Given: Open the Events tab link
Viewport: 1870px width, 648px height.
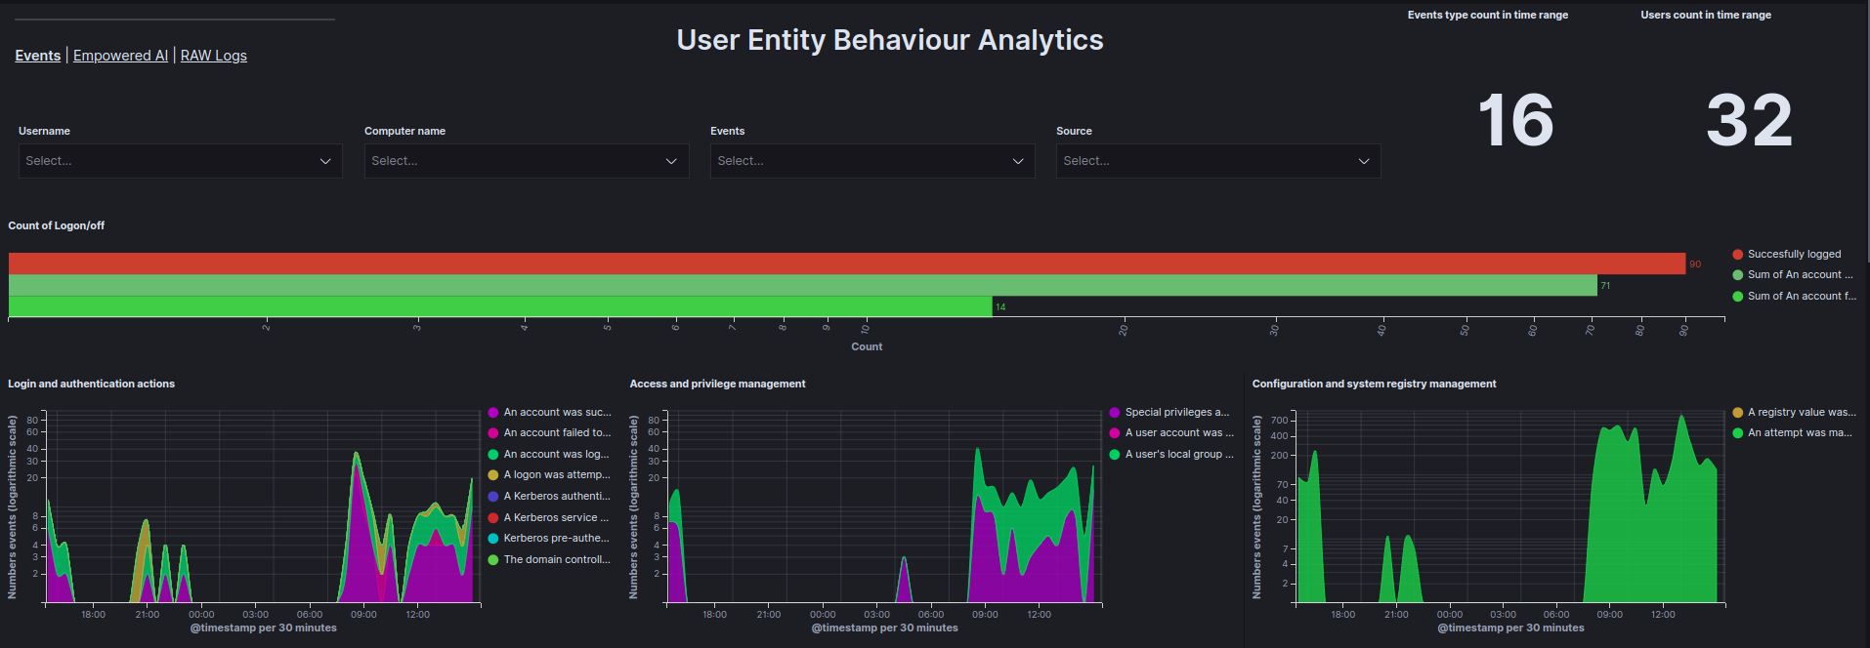Looking at the screenshot, I should coord(37,56).
